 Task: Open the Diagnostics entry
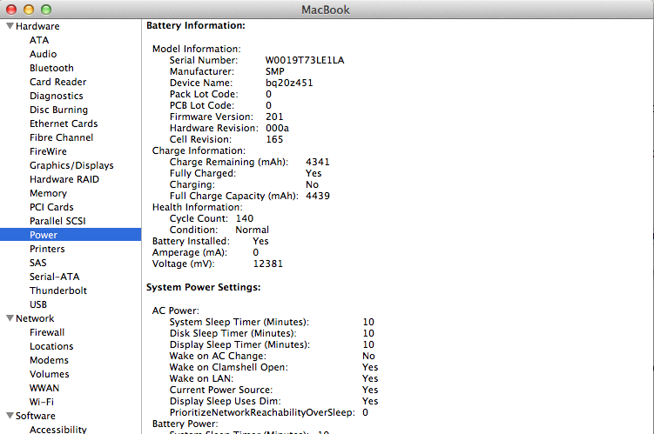click(x=57, y=96)
